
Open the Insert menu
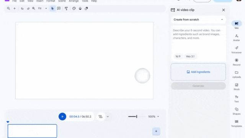(40, 1)
